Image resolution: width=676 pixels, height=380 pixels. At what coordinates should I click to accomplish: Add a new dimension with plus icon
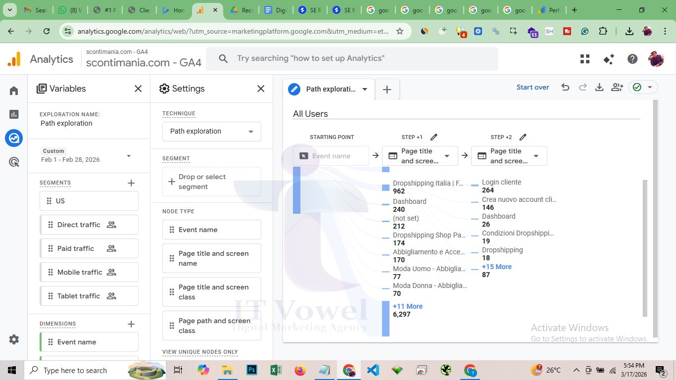pos(131,324)
